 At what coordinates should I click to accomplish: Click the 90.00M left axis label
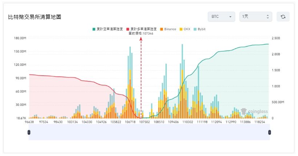coord(21,78)
